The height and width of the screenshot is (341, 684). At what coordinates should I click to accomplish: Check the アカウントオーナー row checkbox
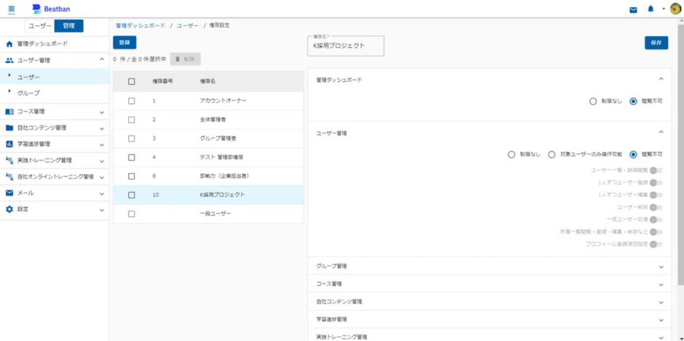(x=131, y=101)
